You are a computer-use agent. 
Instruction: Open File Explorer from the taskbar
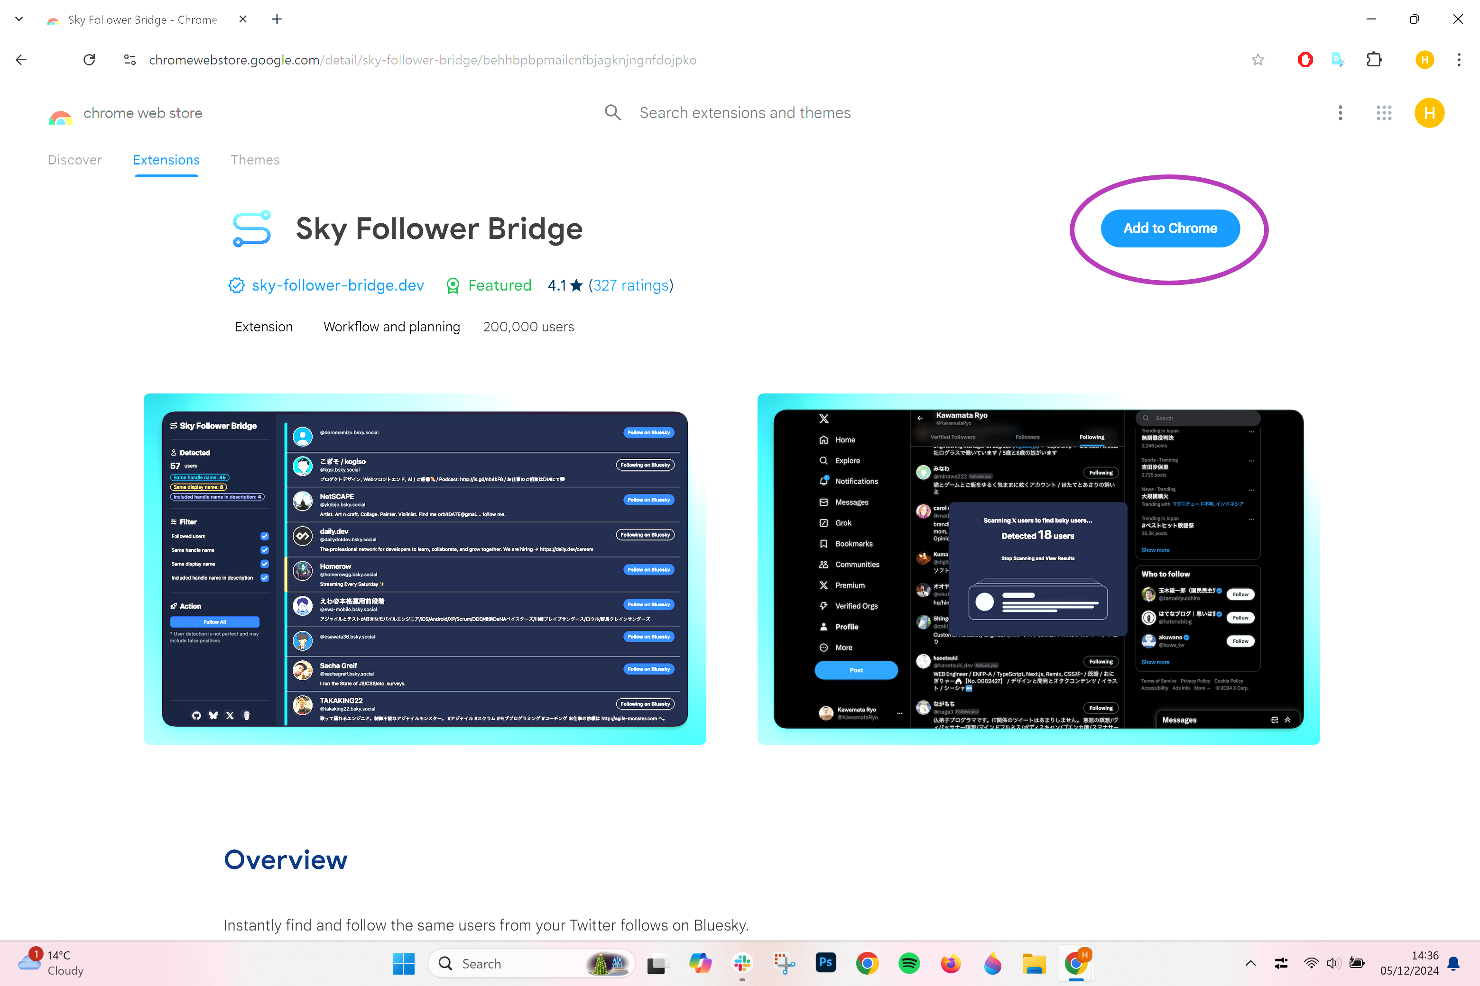point(1035,963)
